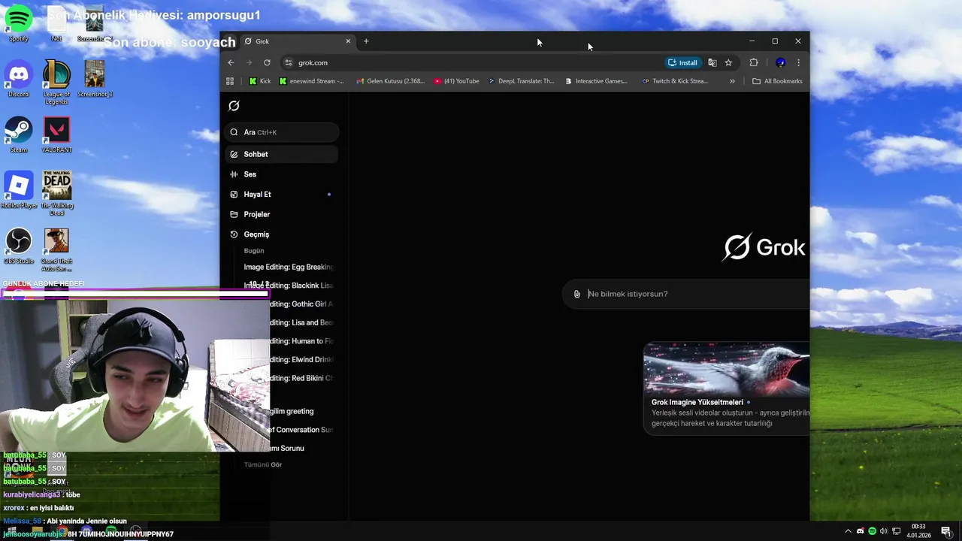Open the Interactive Games bookmark
The image size is (962, 541).
pyautogui.click(x=596, y=81)
